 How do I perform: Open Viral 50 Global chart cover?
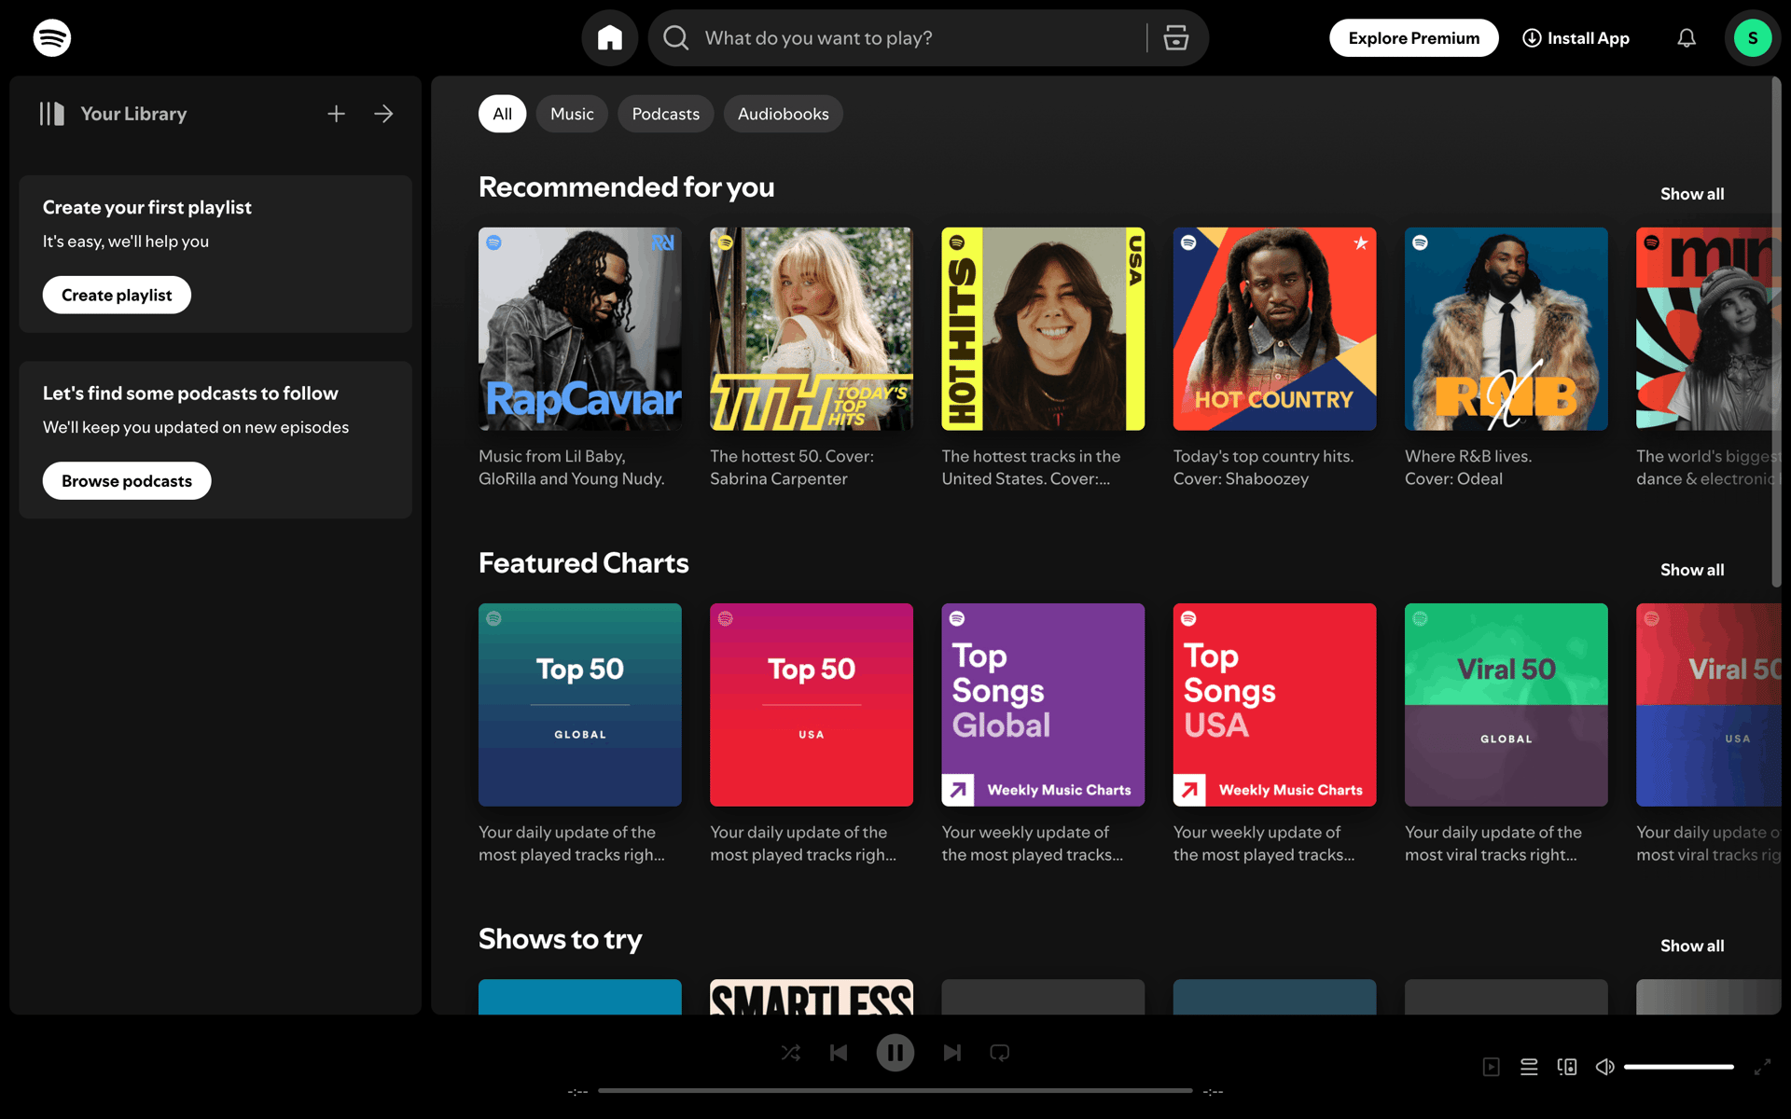point(1506,705)
